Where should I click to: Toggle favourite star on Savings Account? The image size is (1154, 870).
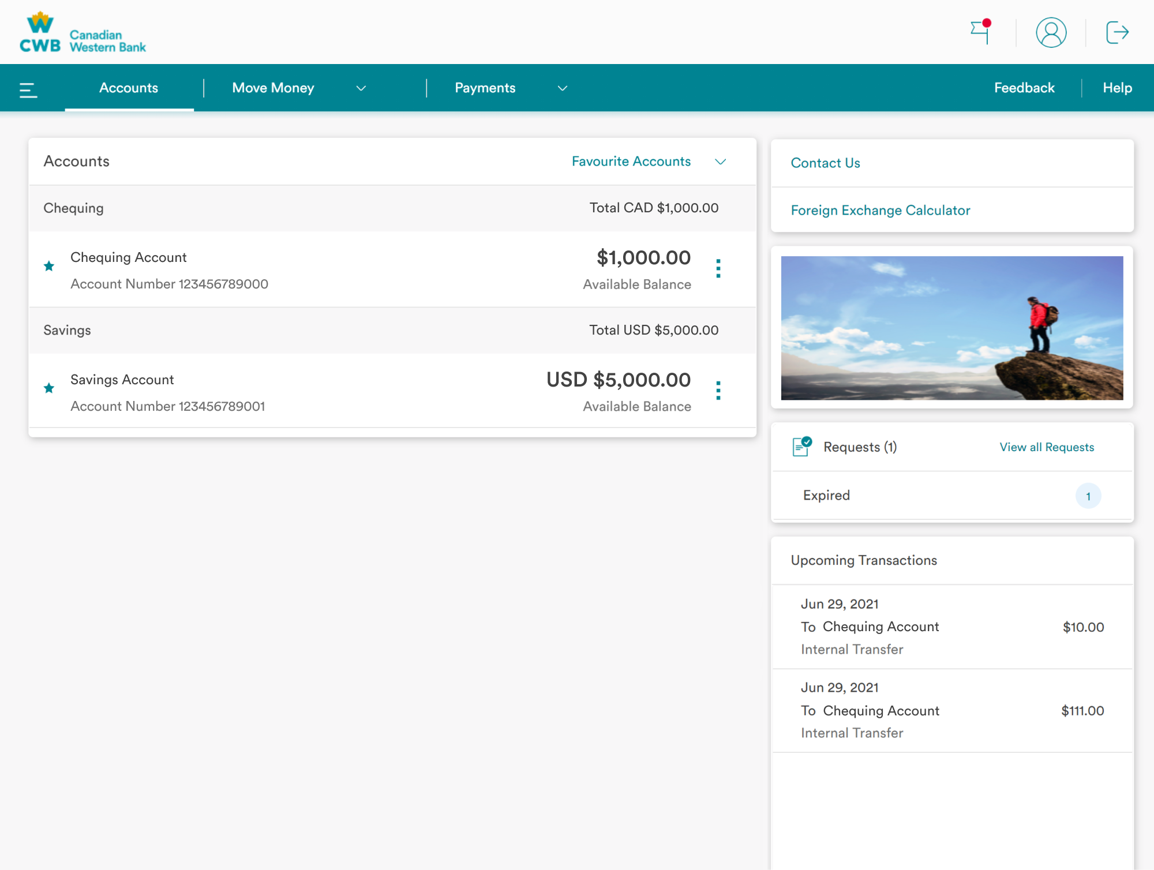pos(49,388)
